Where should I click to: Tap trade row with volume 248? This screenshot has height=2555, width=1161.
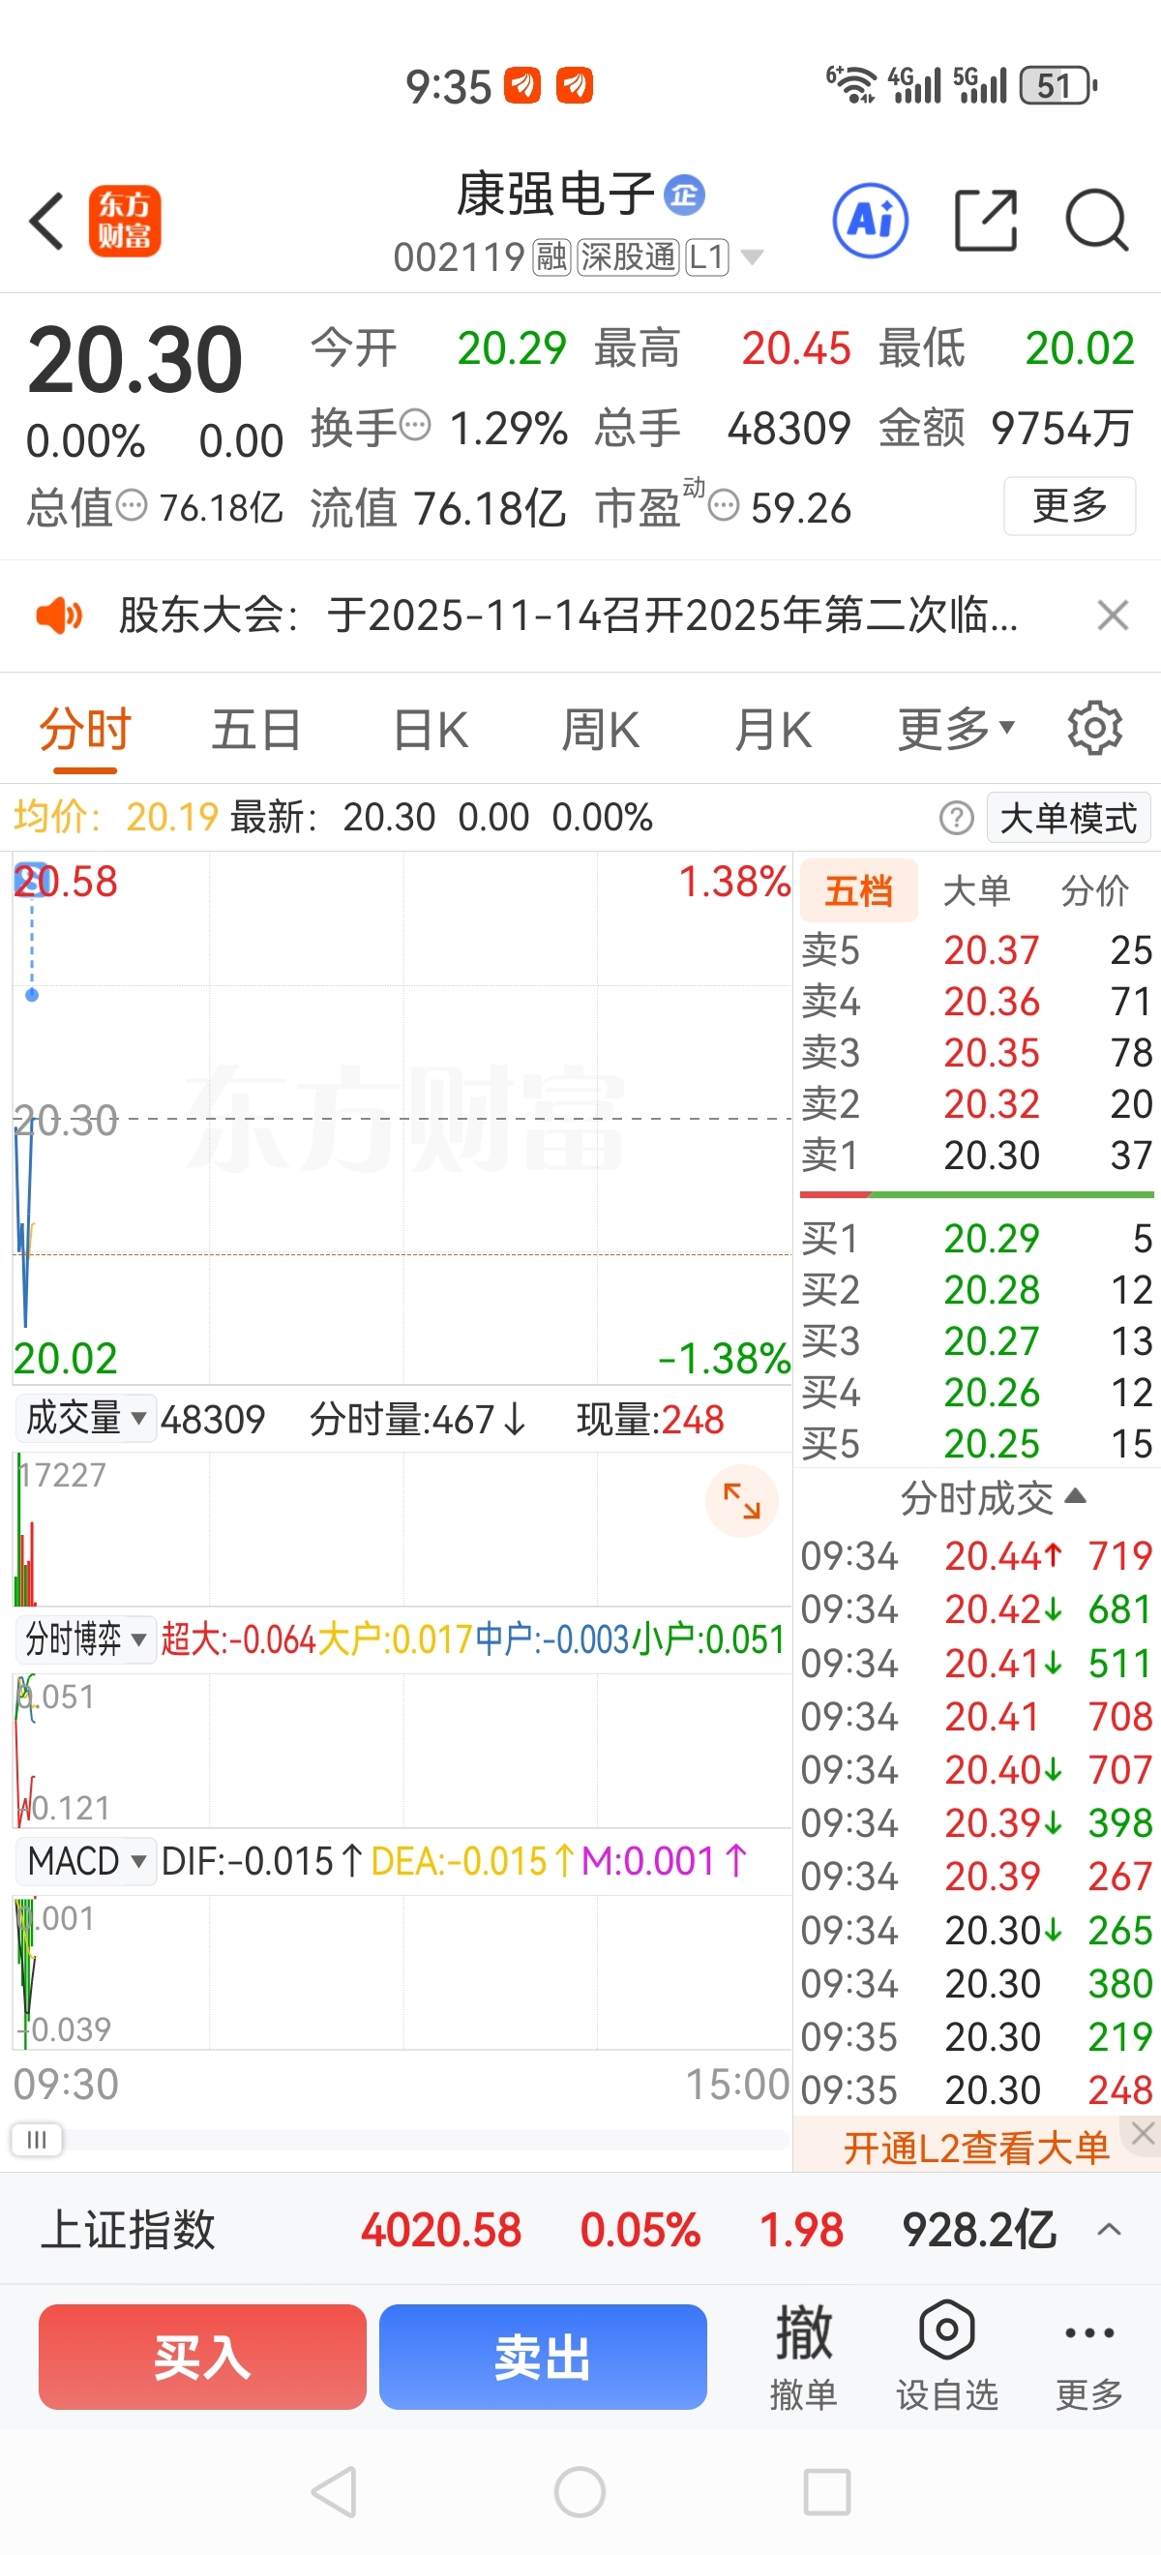(976, 2090)
